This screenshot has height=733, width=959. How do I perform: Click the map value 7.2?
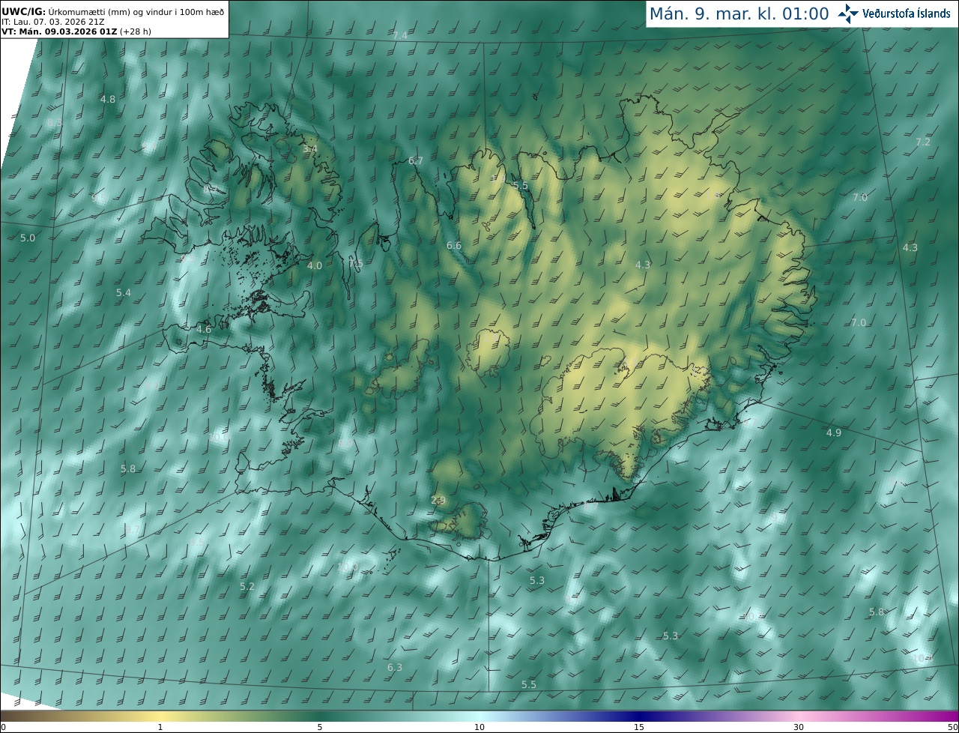[x=923, y=142]
